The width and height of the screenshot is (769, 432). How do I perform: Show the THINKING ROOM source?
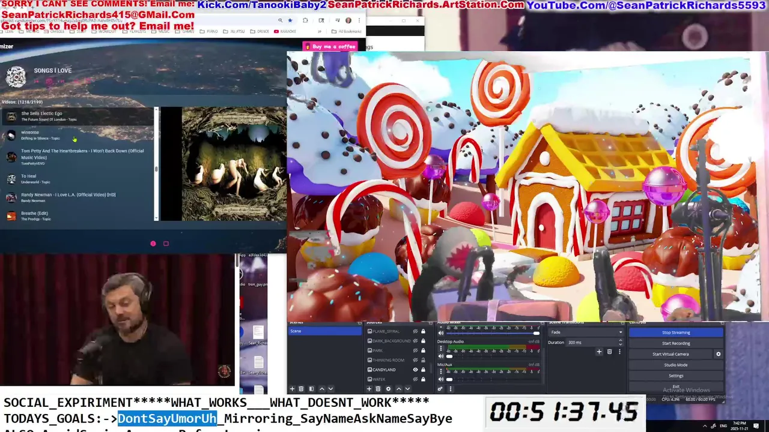(x=415, y=360)
